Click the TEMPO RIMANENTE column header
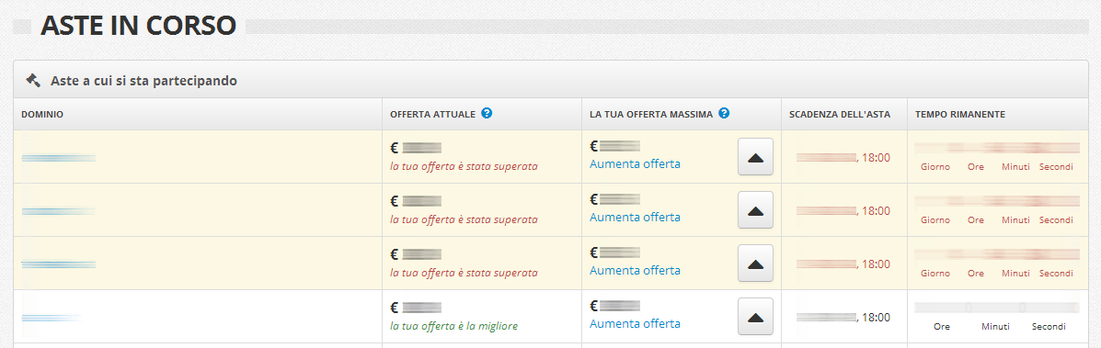 click(x=960, y=114)
